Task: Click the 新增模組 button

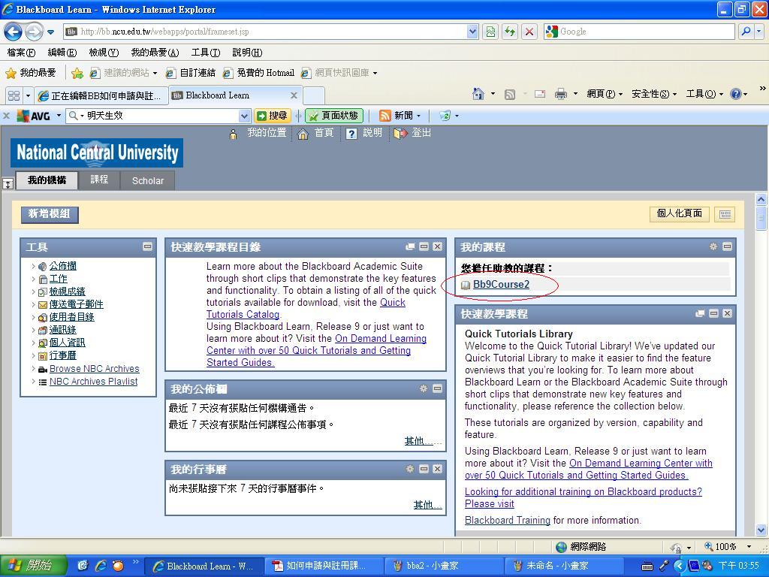Action: pos(50,214)
